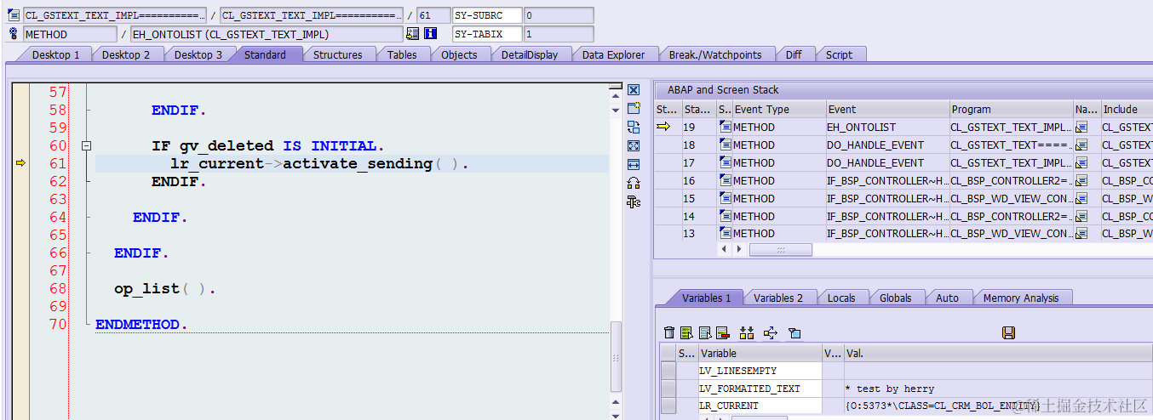This screenshot has height=420, width=1153.
Task: Click the Variable column header
Action: point(760,353)
